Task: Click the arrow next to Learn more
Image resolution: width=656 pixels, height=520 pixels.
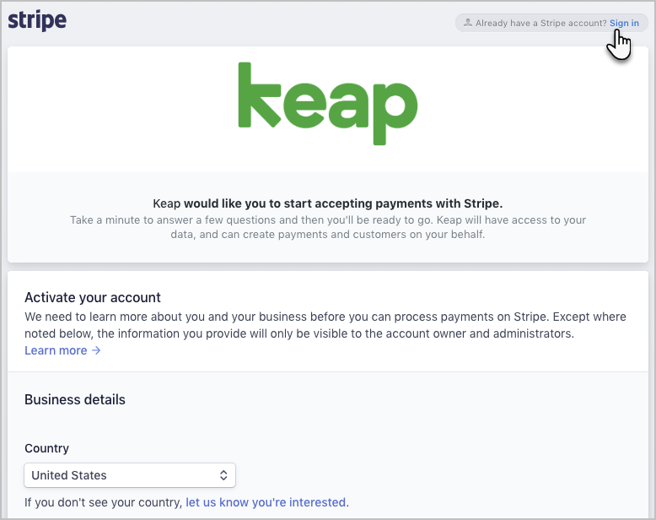Action: pos(96,350)
